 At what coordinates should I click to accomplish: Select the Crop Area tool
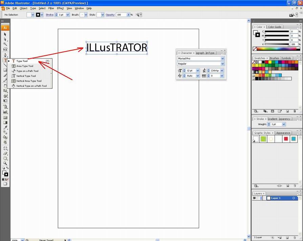[x=5, y=148]
